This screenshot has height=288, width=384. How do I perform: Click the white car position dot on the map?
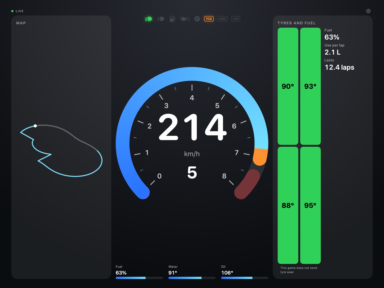(35, 126)
